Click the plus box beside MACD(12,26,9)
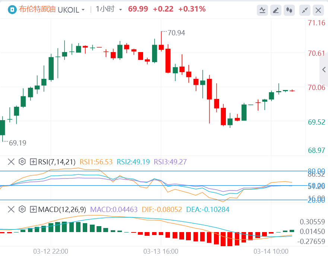This screenshot has width=328, height=257. (33, 209)
